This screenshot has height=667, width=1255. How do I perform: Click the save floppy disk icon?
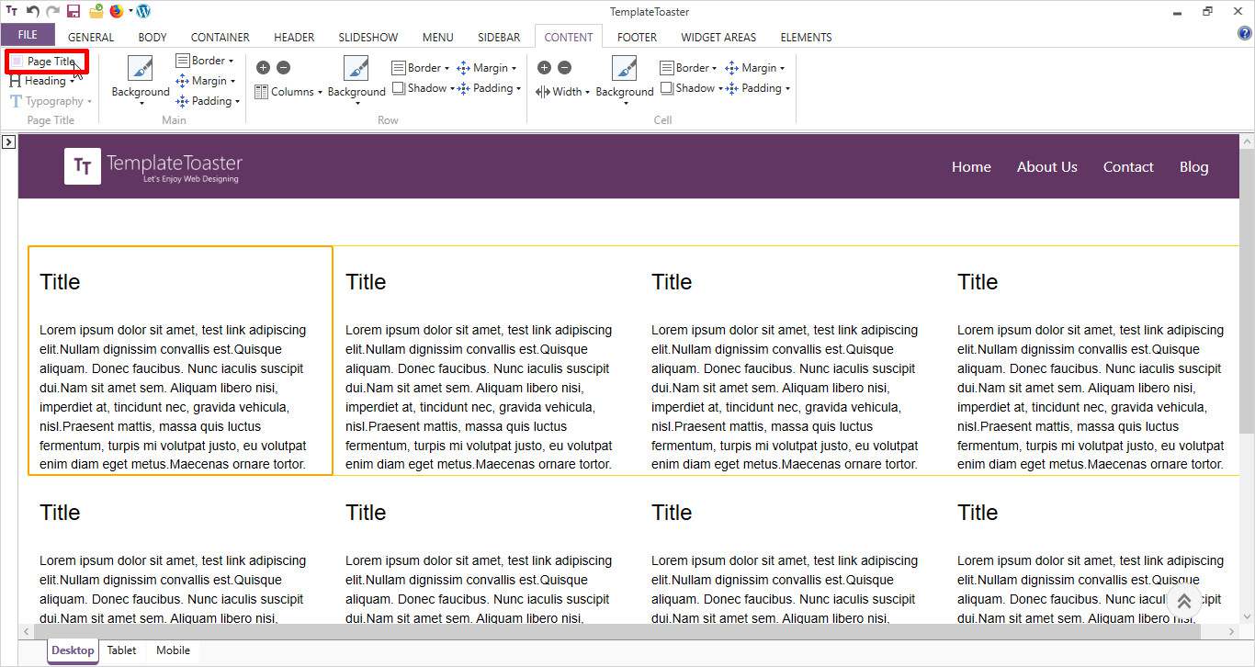pyautogui.click(x=73, y=11)
